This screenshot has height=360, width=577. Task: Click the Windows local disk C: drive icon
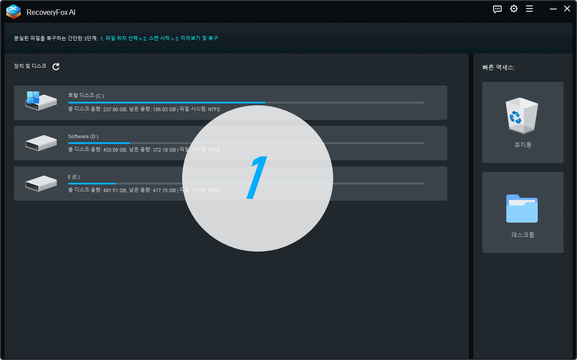pos(41,101)
